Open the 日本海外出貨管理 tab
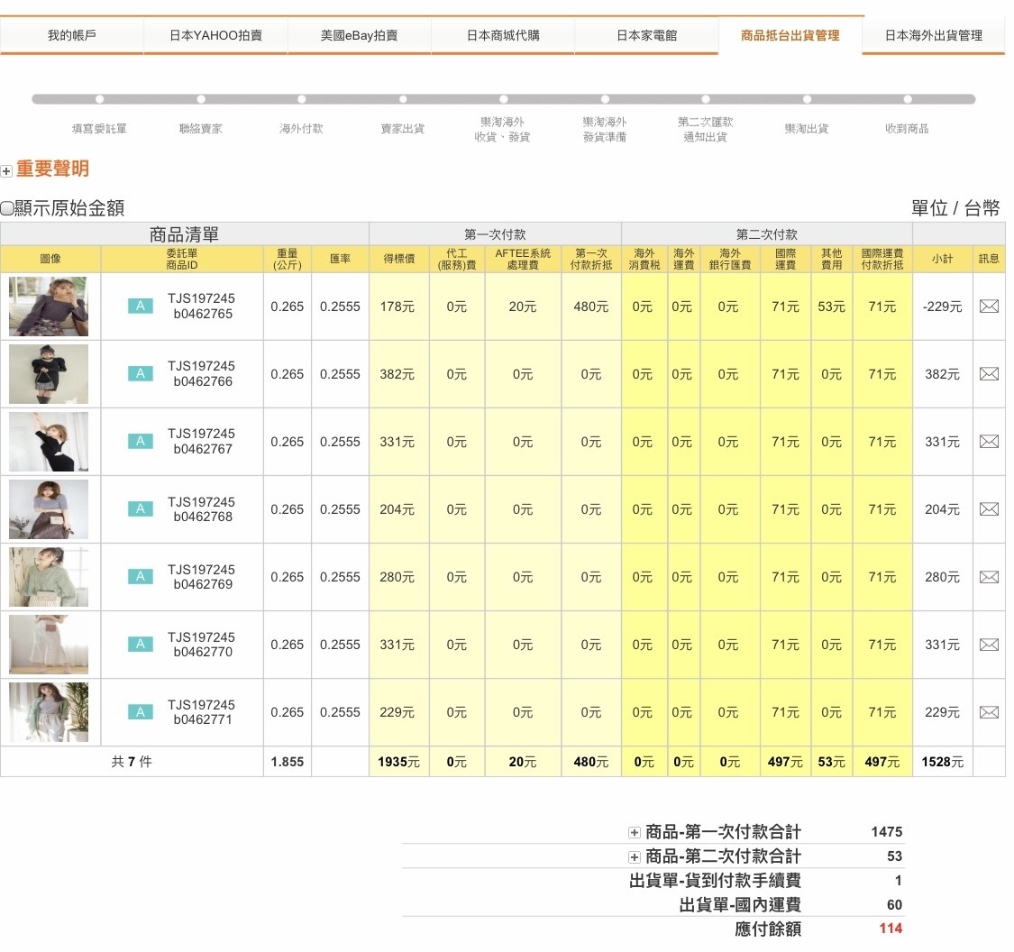1014x952 pixels. [933, 36]
